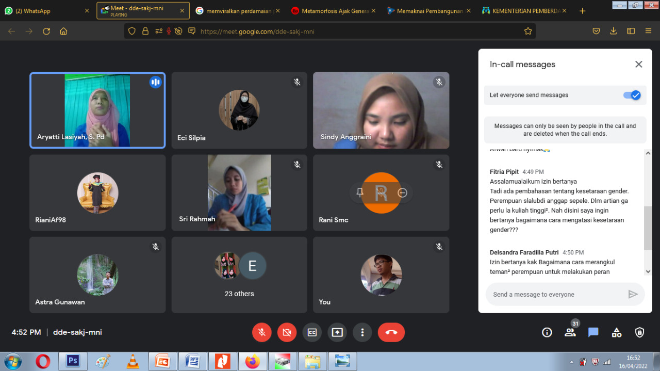Unmute the microphone in call controls

click(262, 332)
